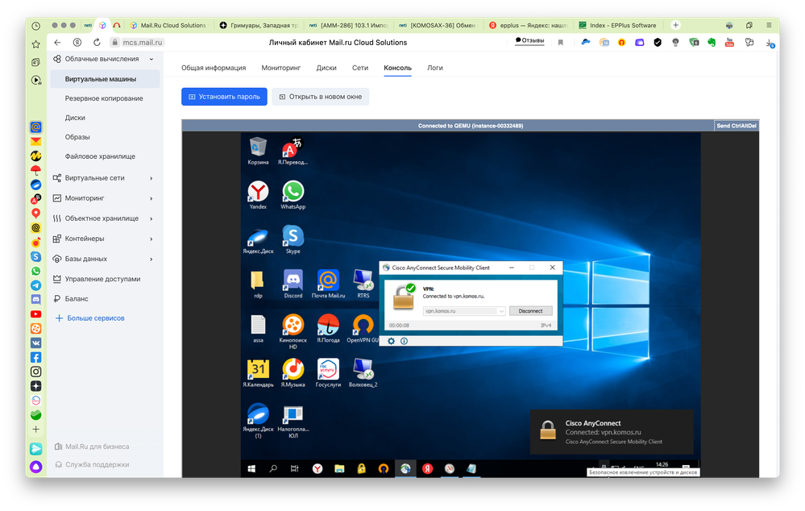
Task: Open the Служба поддержки link
Action: click(x=93, y=465)
